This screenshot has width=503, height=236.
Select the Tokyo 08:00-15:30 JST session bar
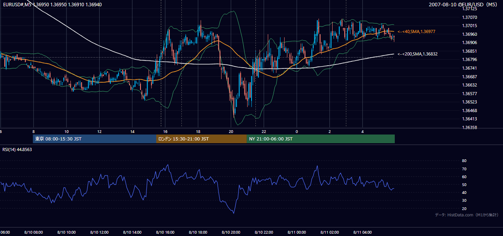(x=94, y=139)
